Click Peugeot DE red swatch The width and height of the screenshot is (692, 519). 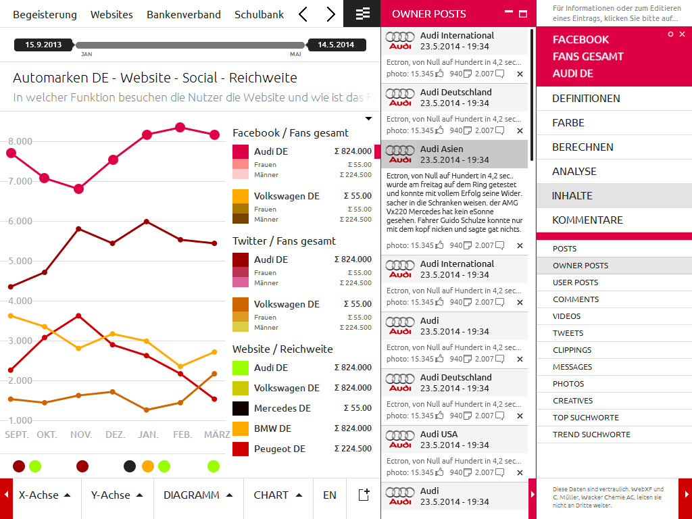(x=241, y=449)
